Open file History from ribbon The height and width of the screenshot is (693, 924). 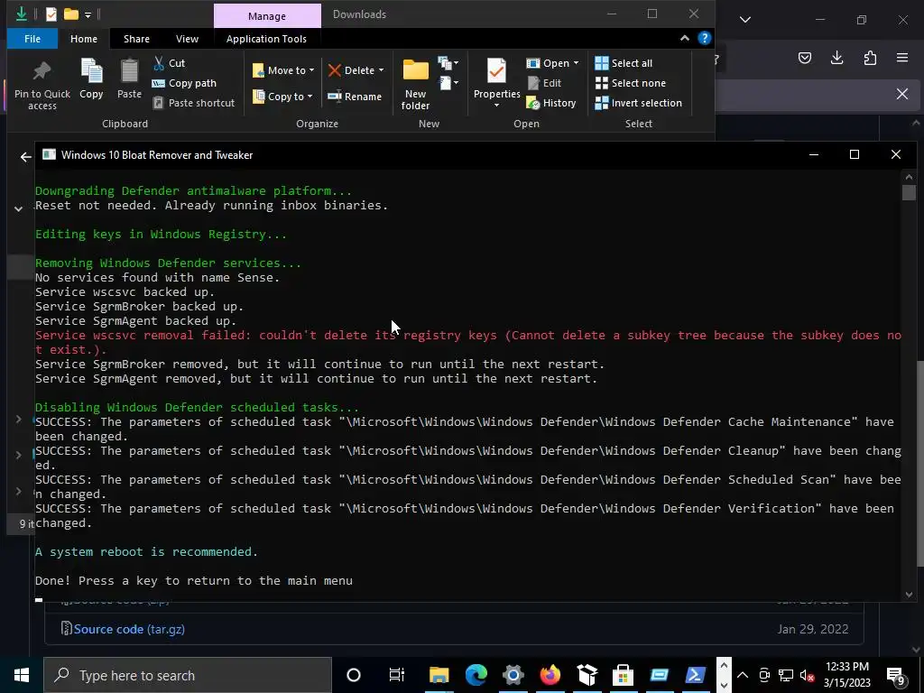tap(551, 103)
